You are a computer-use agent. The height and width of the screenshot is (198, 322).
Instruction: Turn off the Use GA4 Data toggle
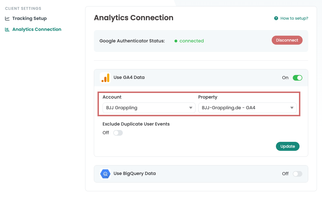pos(297,78)
